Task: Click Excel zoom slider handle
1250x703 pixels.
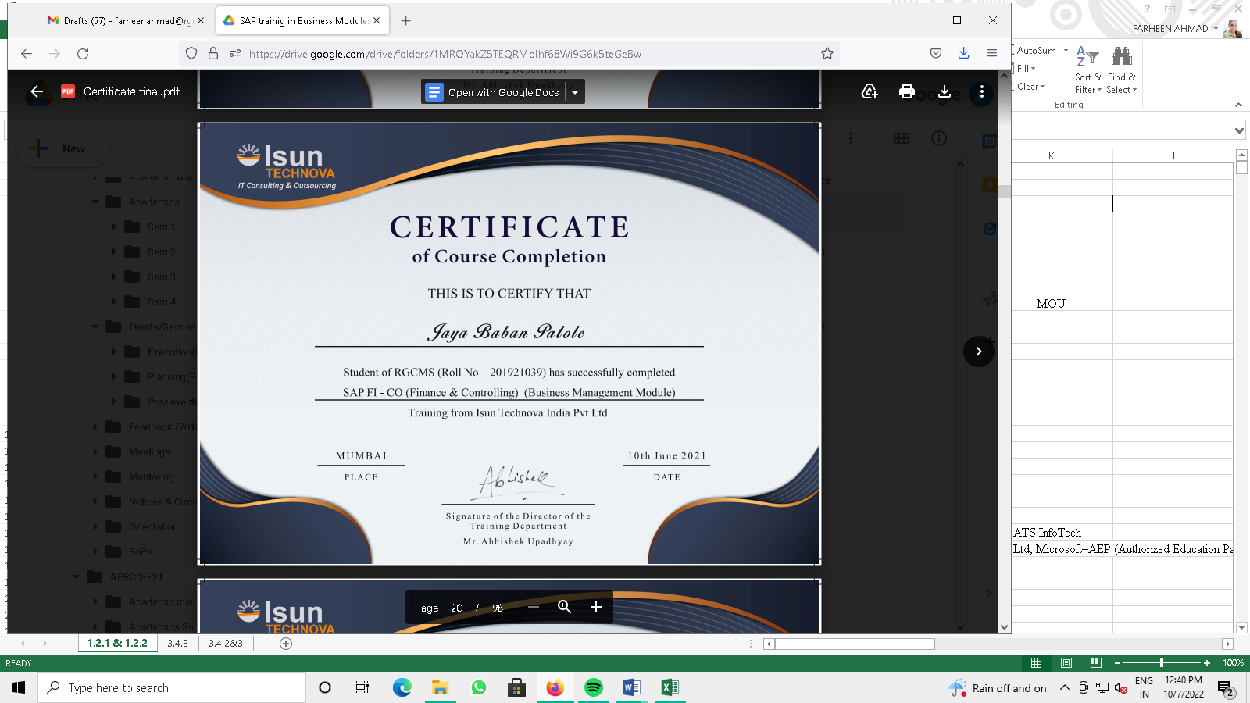Action: pos(1162,662)
